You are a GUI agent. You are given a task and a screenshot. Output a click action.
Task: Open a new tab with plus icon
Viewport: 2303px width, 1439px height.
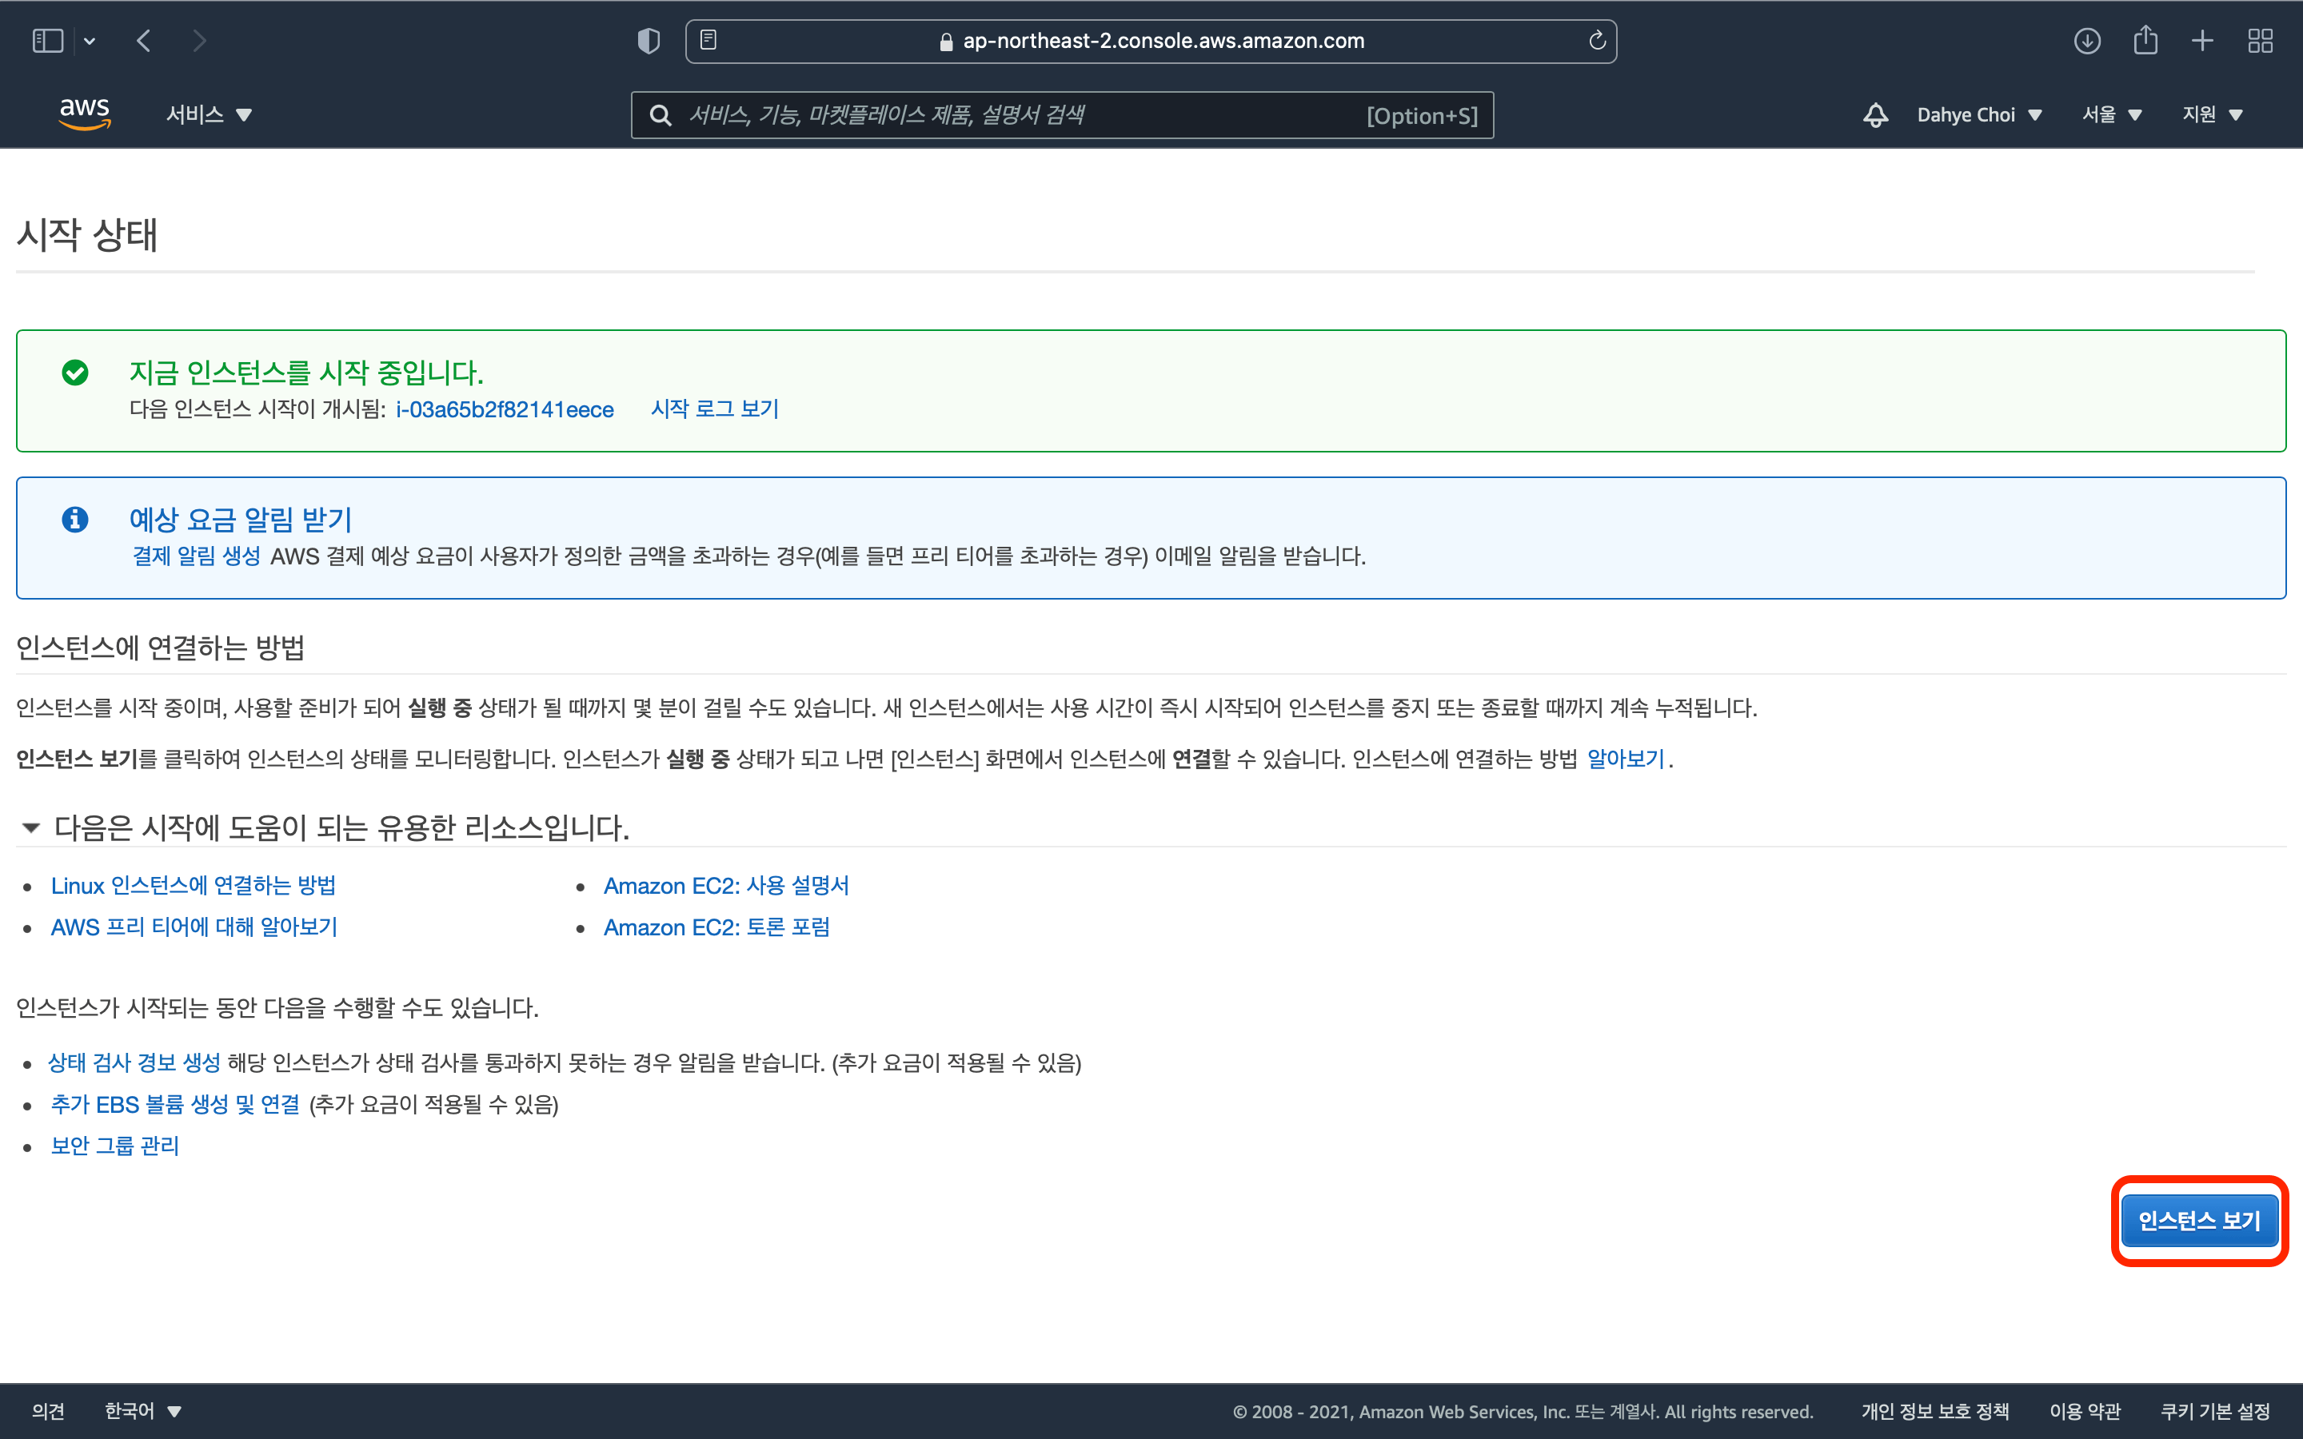[x=2202, y=41]
